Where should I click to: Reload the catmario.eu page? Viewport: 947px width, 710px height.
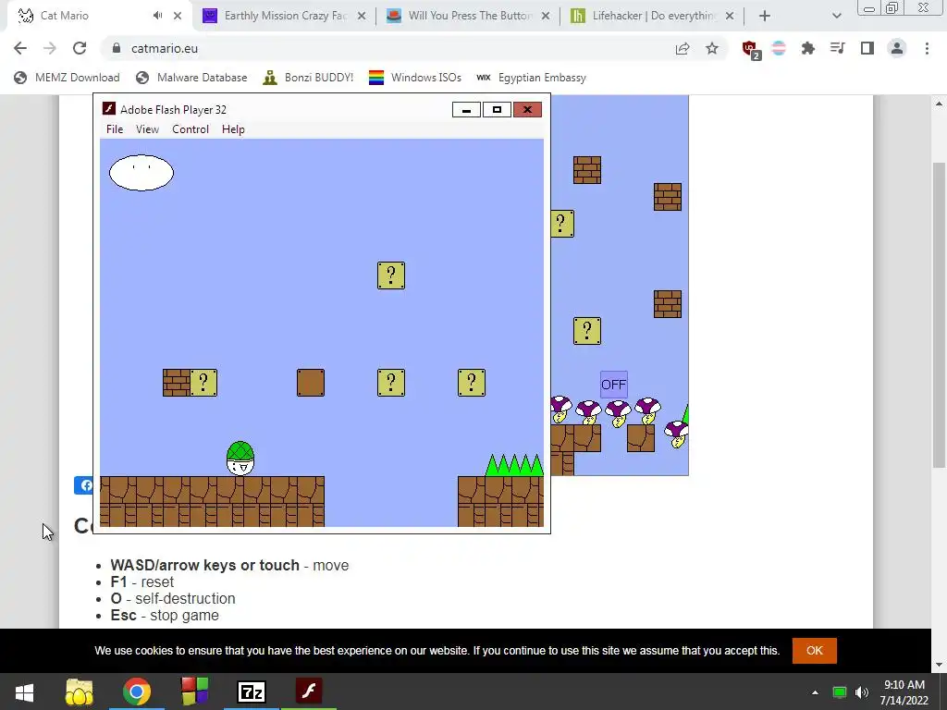pos(80,48)
